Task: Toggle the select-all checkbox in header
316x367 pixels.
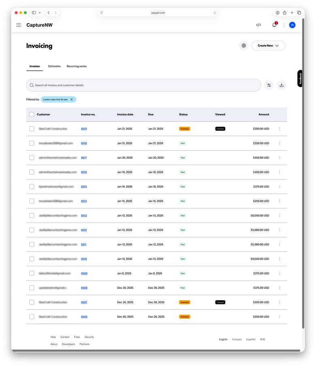Action: (32, 114)
